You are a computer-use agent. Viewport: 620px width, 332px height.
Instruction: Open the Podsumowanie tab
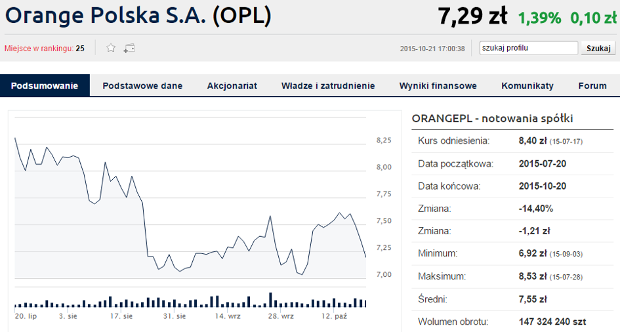(45, 86)
